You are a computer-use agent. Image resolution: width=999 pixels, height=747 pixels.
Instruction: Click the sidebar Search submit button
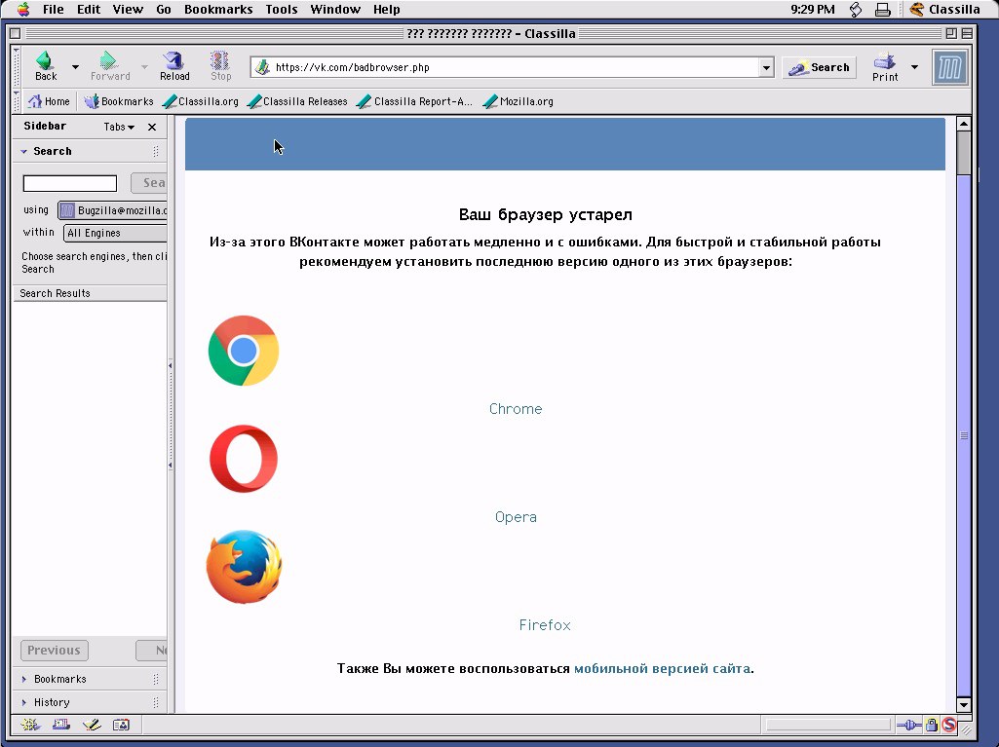pyautogui.click(x=149, y=183)
